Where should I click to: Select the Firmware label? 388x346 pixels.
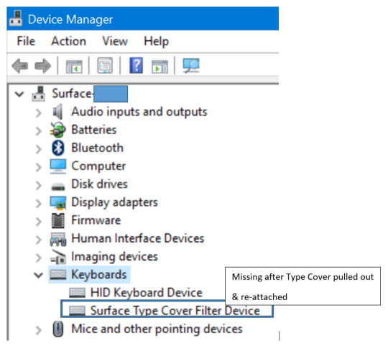[96, 220]
